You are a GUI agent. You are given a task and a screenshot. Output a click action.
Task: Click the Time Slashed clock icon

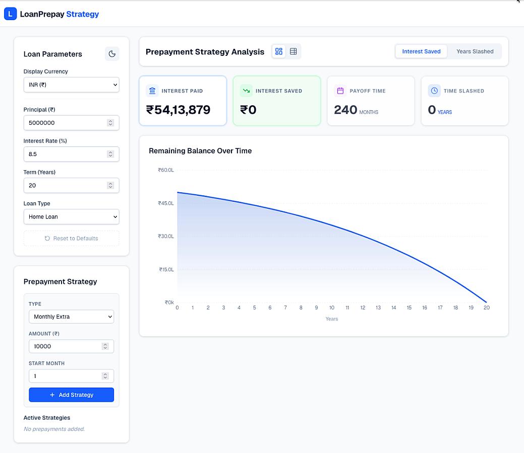(434, 91)
